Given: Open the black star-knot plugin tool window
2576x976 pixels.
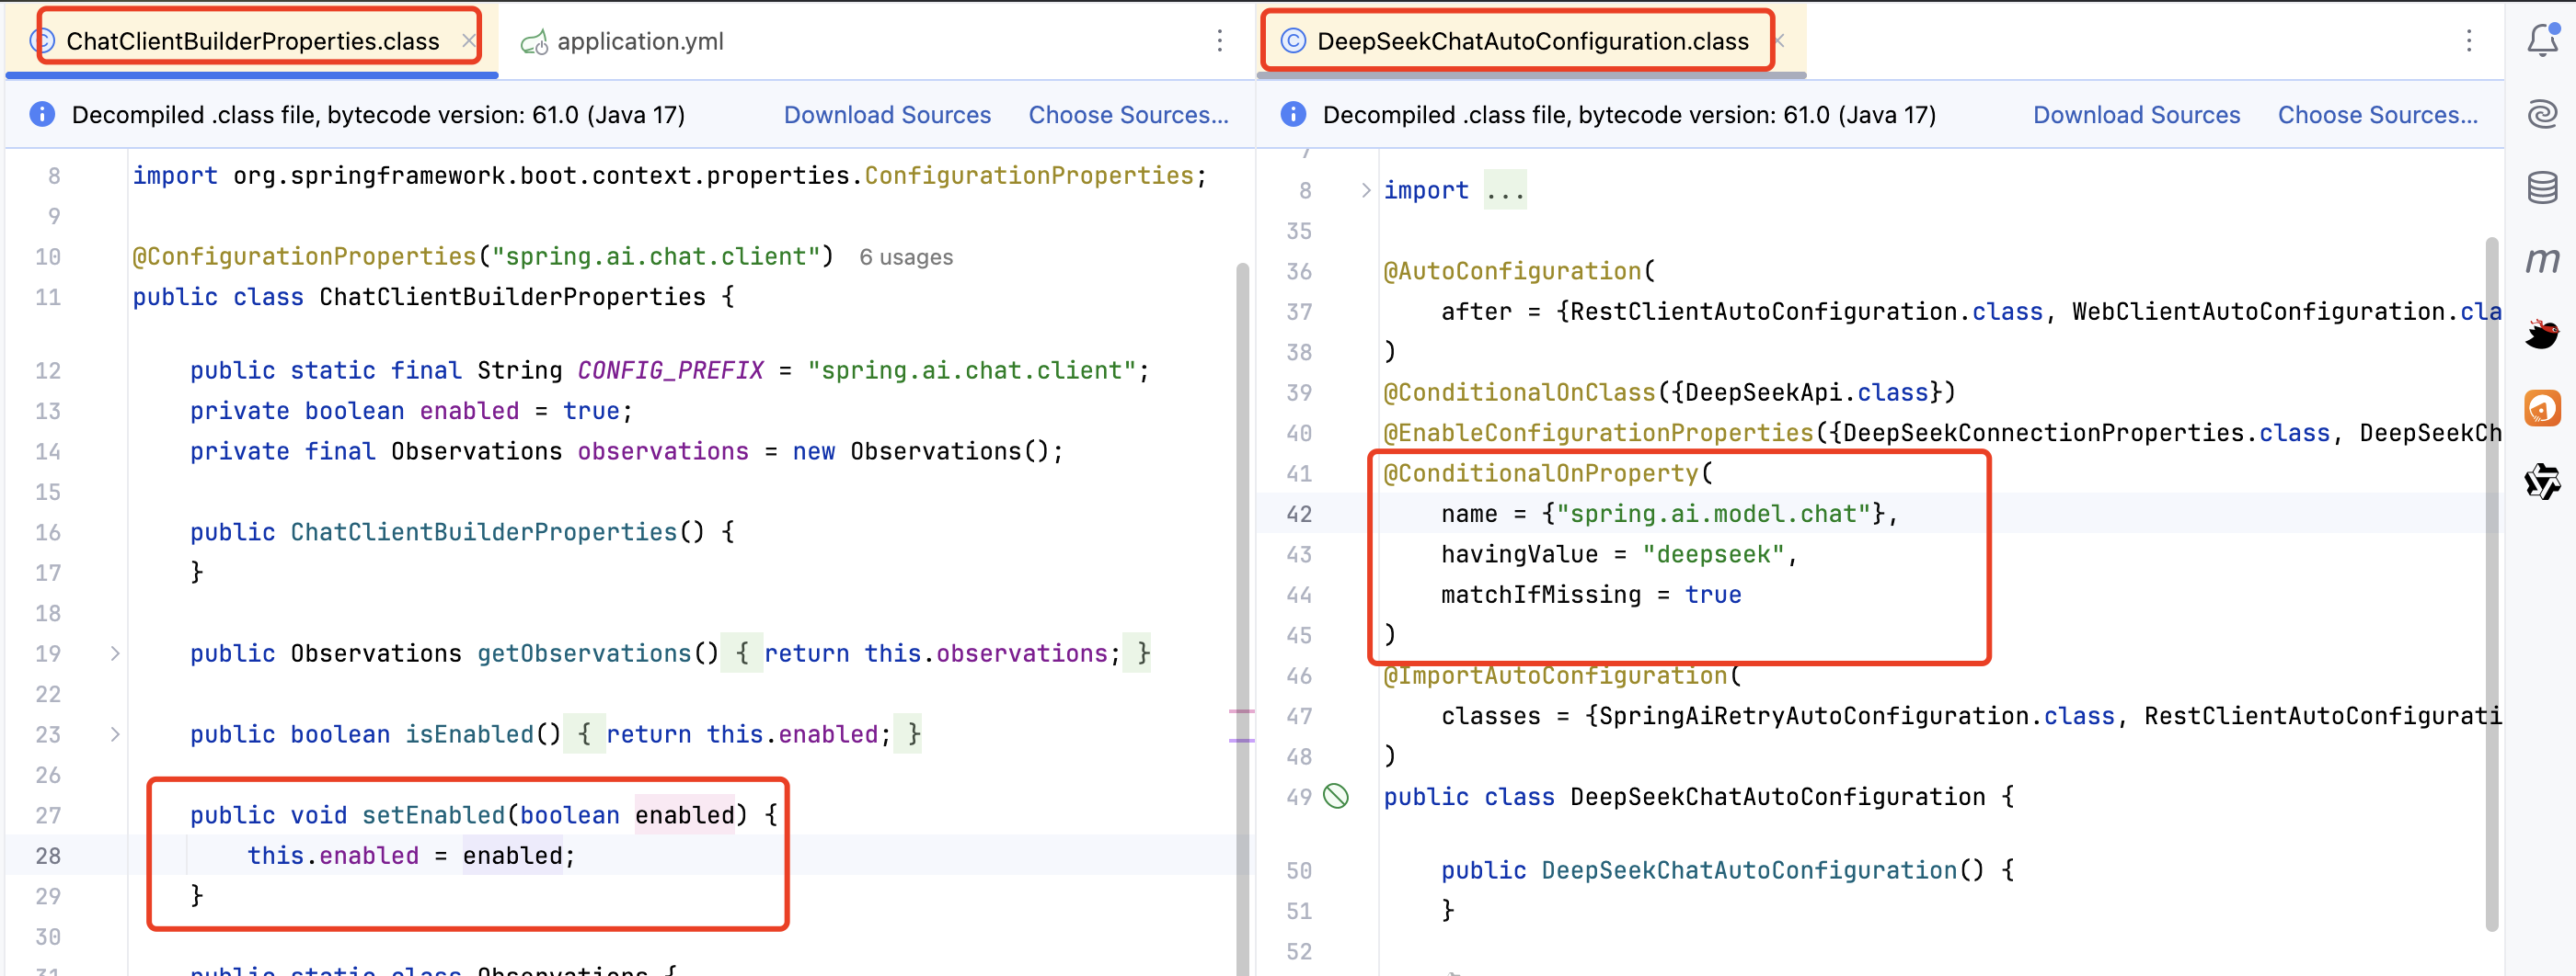Looking at the screenshot, I should [x=2542, y=482].
